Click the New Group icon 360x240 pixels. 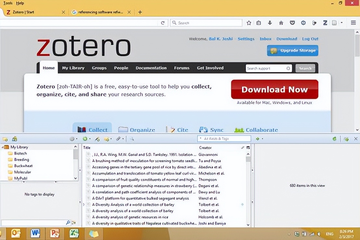(14, 139)
